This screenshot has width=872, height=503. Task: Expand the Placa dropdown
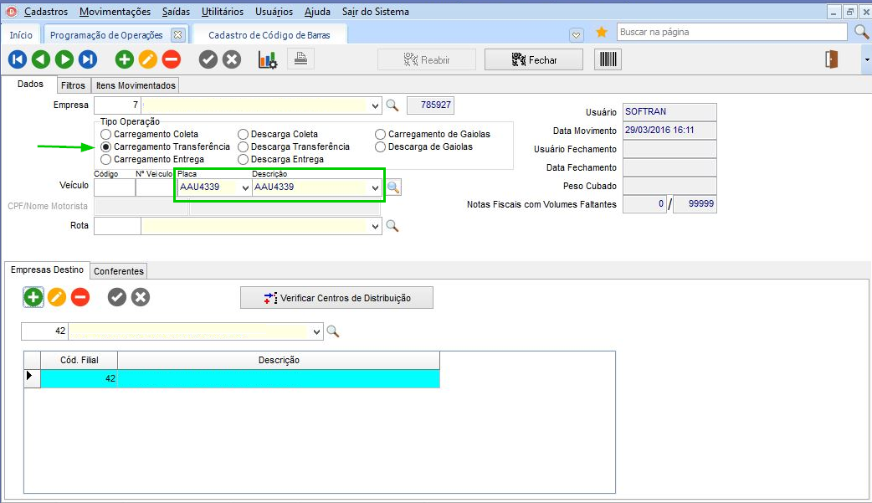tap(245, 187)
